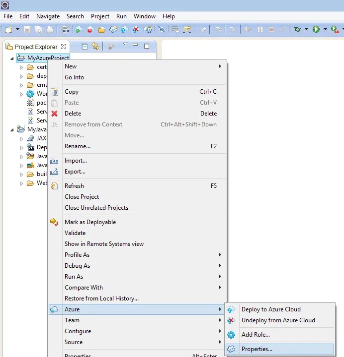This screenshot has width=344, height=357.
Task: Open the Search menu
Action: [x=75, y=16]
